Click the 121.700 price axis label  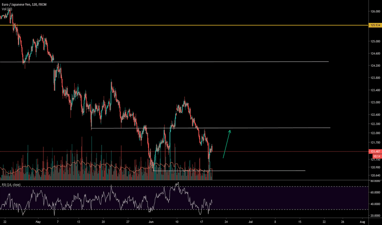pyautogui.click(x=375, y=142)
